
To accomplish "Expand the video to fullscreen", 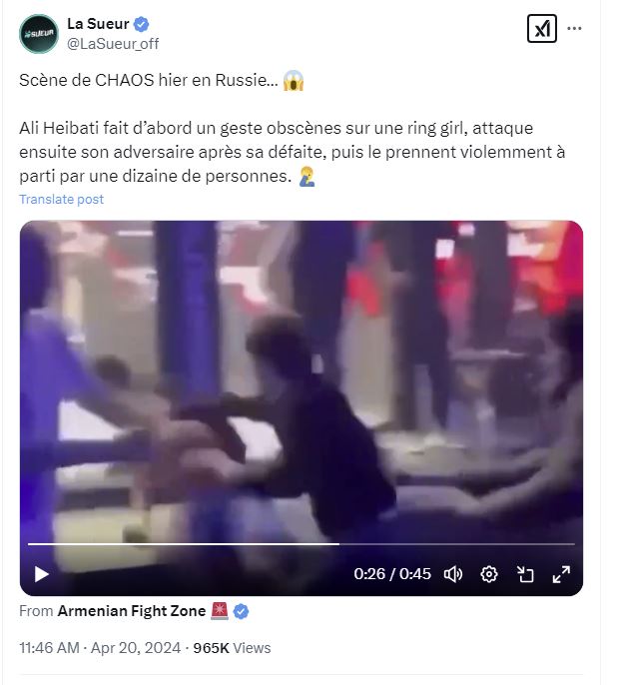I will tap(561, 574).
